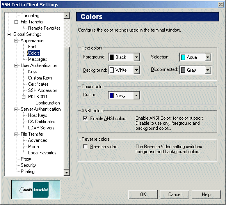Collapse the Global Settings tree node
This screenshot has width=226, height=205.
pyautogui.click(x=9, y=34)
